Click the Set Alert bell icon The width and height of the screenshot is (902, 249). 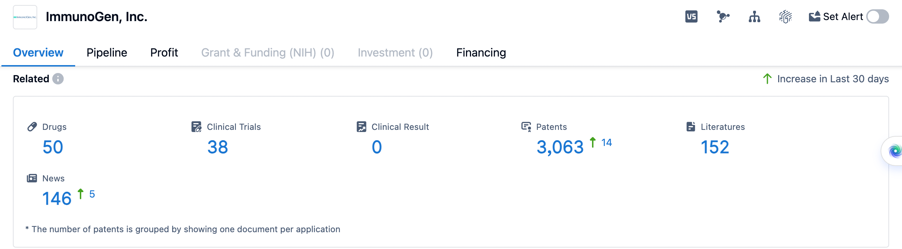pyautogui.click(x=814, y=17)
